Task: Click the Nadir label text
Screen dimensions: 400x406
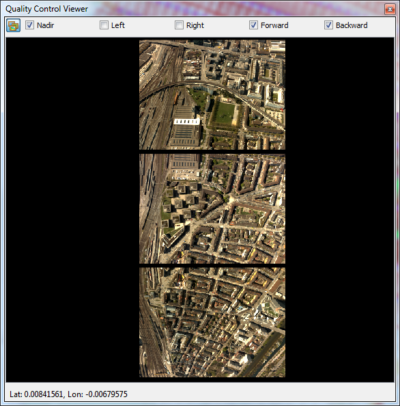Action: click(x=46, y=25)
